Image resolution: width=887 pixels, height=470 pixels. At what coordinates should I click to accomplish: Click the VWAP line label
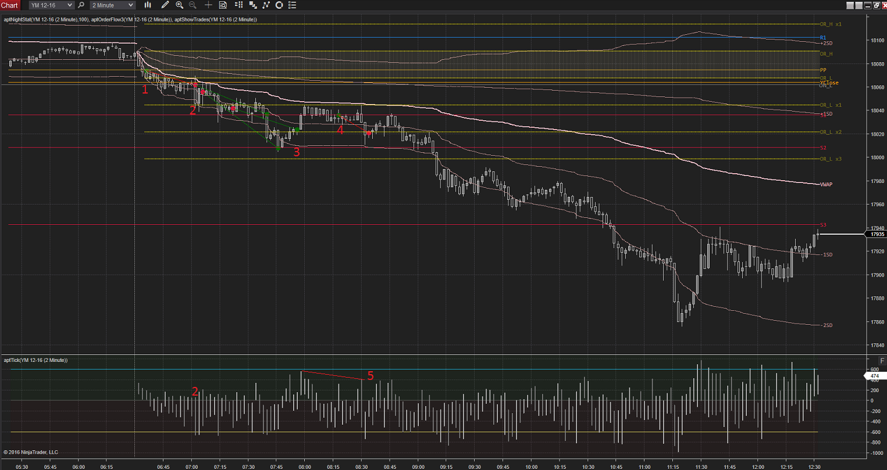[x=826, y=184]
